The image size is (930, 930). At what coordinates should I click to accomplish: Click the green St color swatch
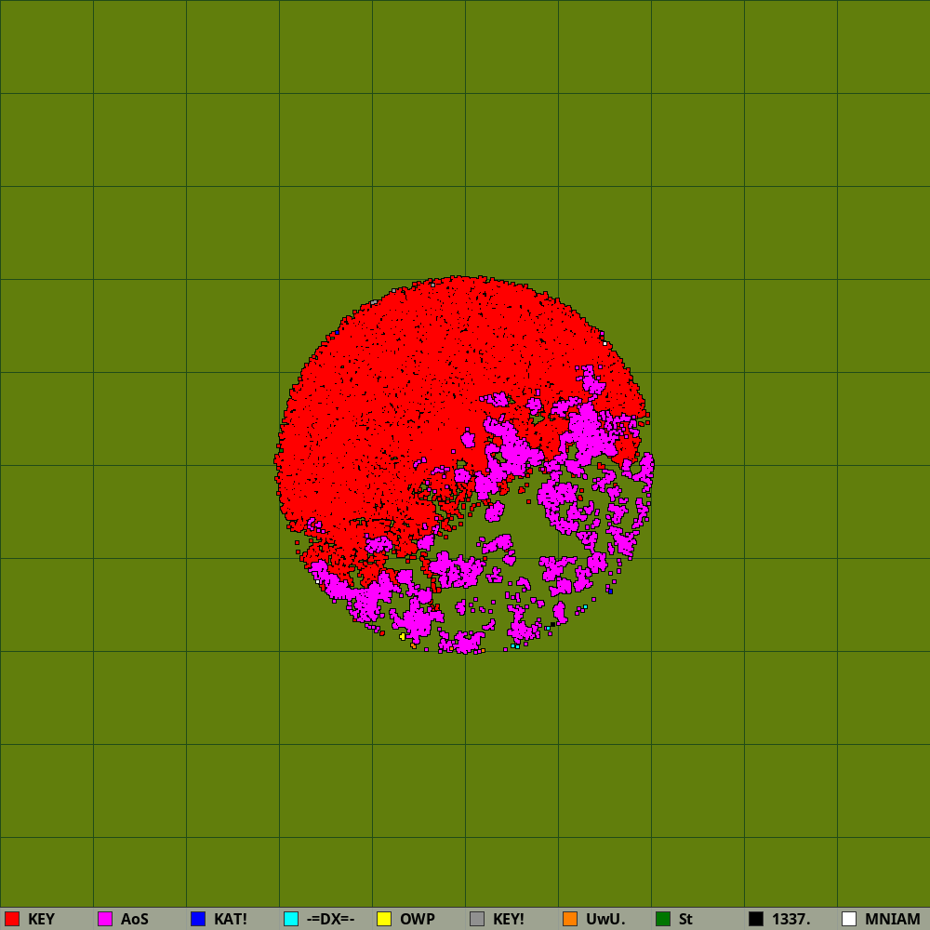pyautogui.click(x=663, y=919)
